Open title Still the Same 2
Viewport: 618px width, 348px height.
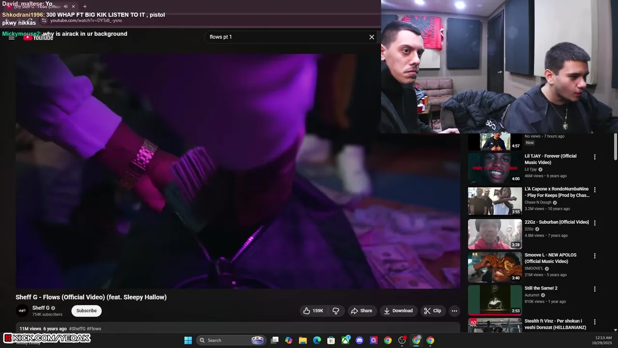tap(541, 288)
